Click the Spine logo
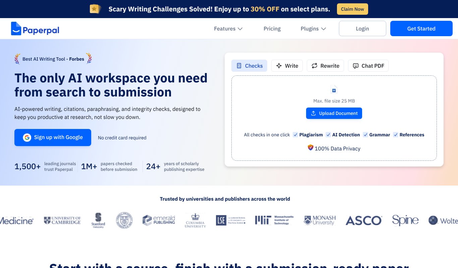 (x=405, y=220)
